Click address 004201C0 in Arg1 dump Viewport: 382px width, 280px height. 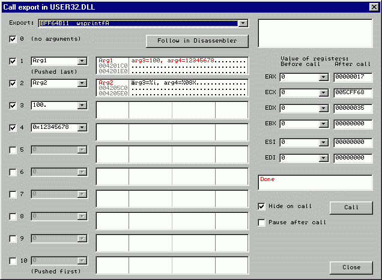(x=113, y=66)
